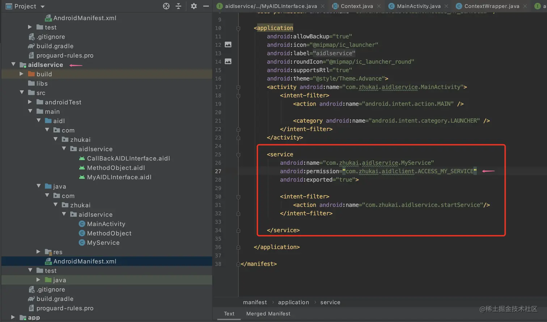Click the Android icon beside MyAIDLInterface.aidl

[82, 177]
